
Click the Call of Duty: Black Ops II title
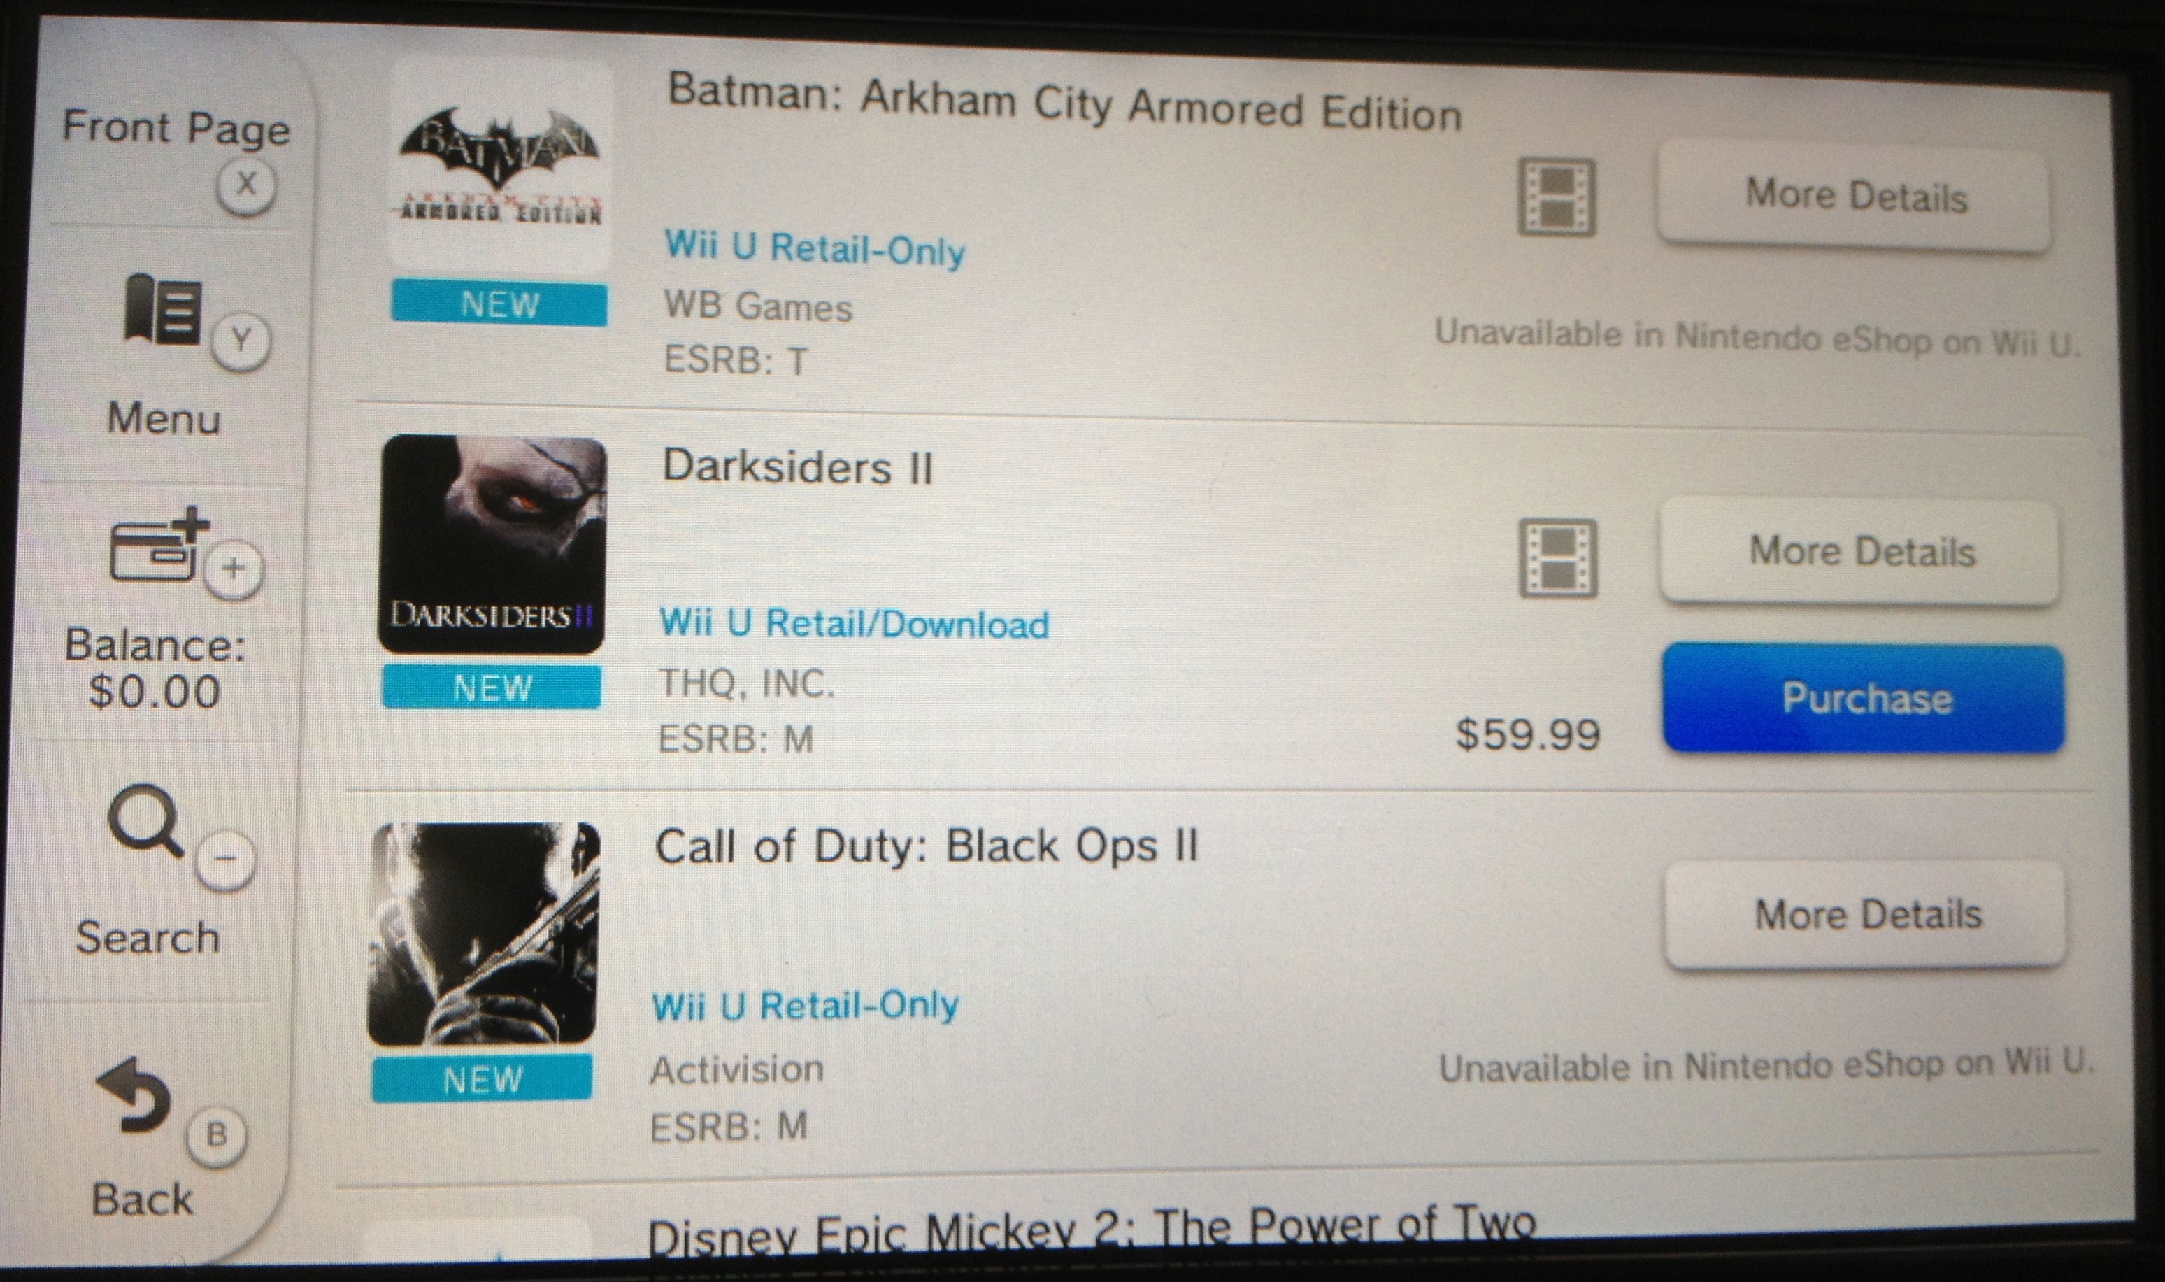click(x=927, y=846)
